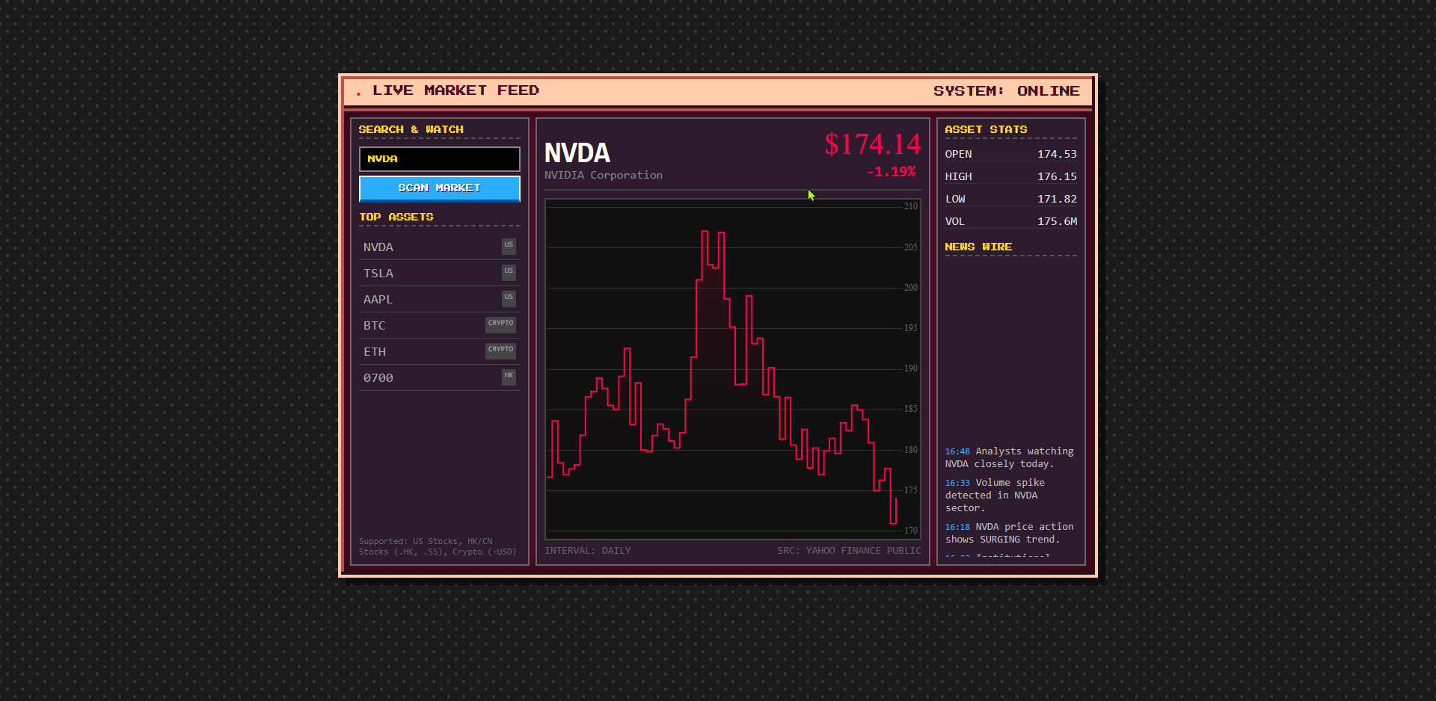Screen dimensions: 1436x701
Task: Click the US badge next to TSLA
Action: coord(509,271)
